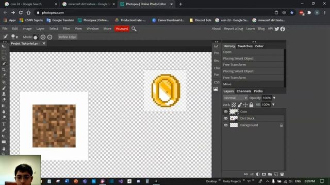Open the File menu

point(5,29)
